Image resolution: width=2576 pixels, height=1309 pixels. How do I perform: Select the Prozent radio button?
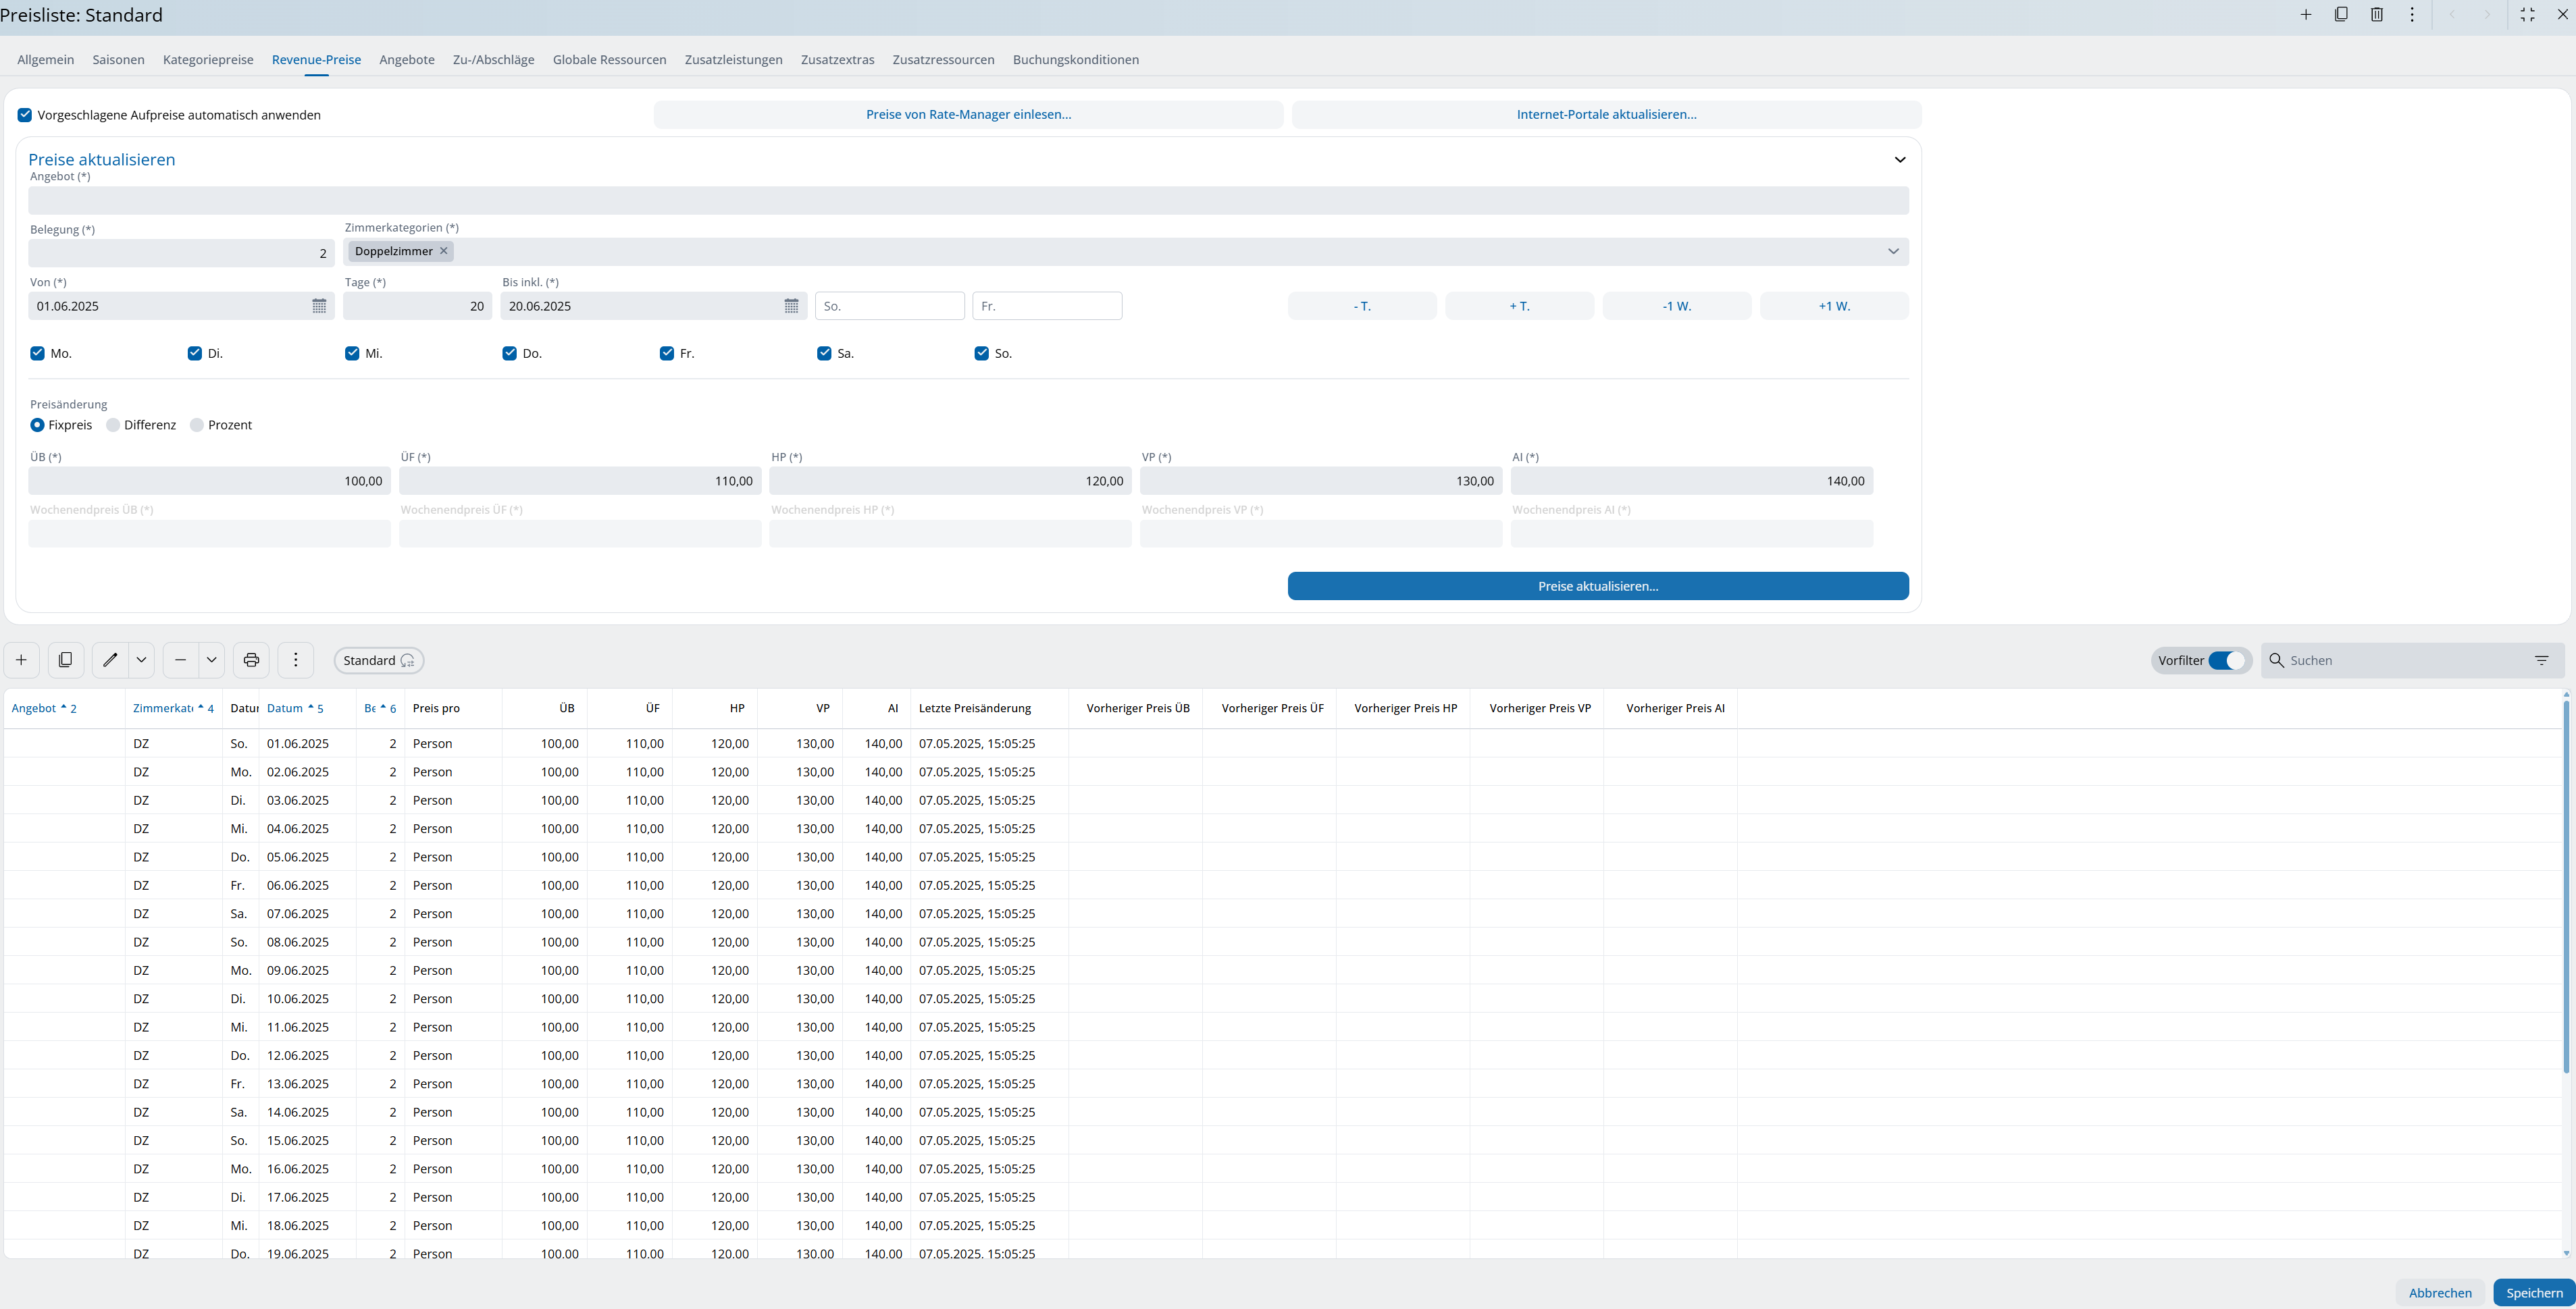[197, 426]
